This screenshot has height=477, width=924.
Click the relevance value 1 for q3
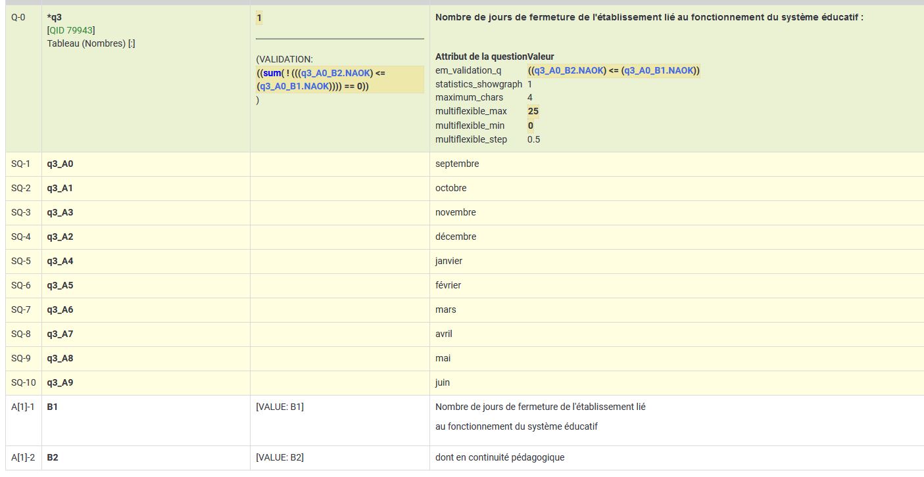coord(259,18)
